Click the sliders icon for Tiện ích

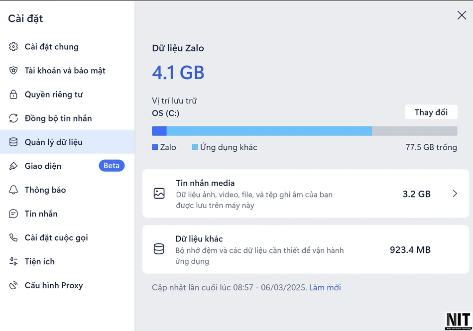pyautogui.click(x=13, y=261)
